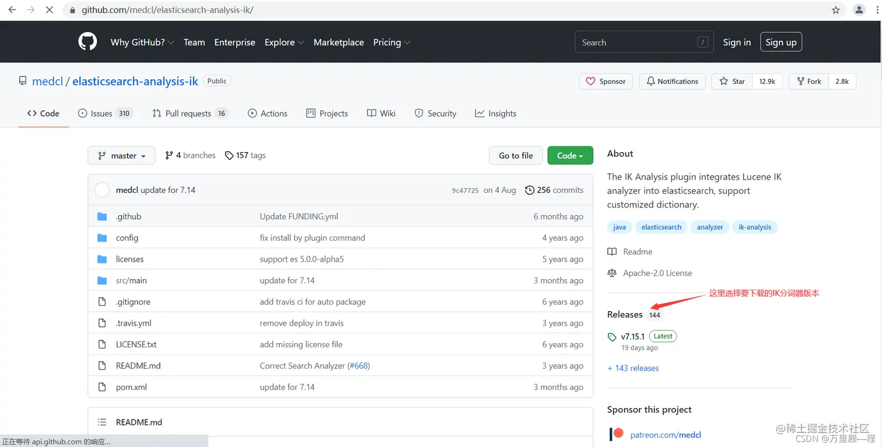882x447 pixels.
Task: Open the Actions tab
Action: pyautogui.click(x=267, y=114)
